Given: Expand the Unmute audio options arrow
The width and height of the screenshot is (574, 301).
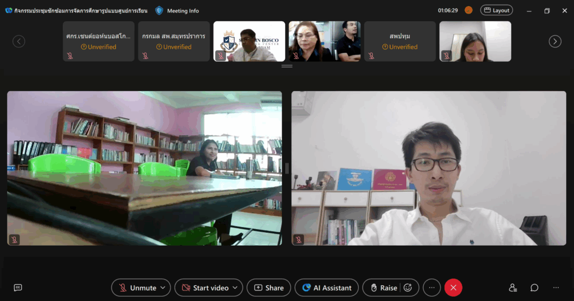Looking at the screenshot, I should pyautogui.click(x=163, y=288).
